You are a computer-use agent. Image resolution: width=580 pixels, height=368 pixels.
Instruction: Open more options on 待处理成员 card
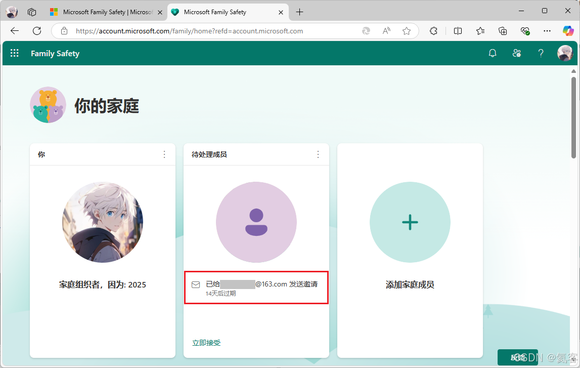coord(318,154)
